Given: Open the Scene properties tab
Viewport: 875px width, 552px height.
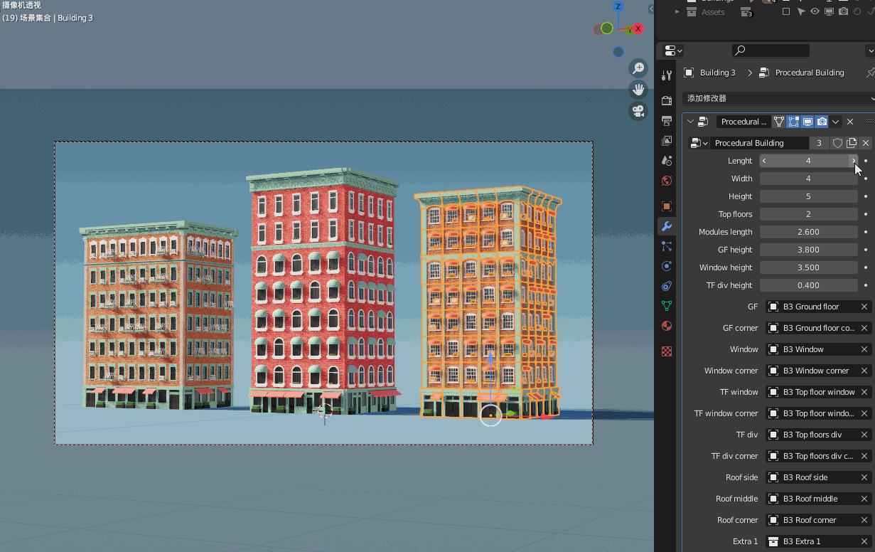Looking at the screenshot, I should click(x=667, y=160).
